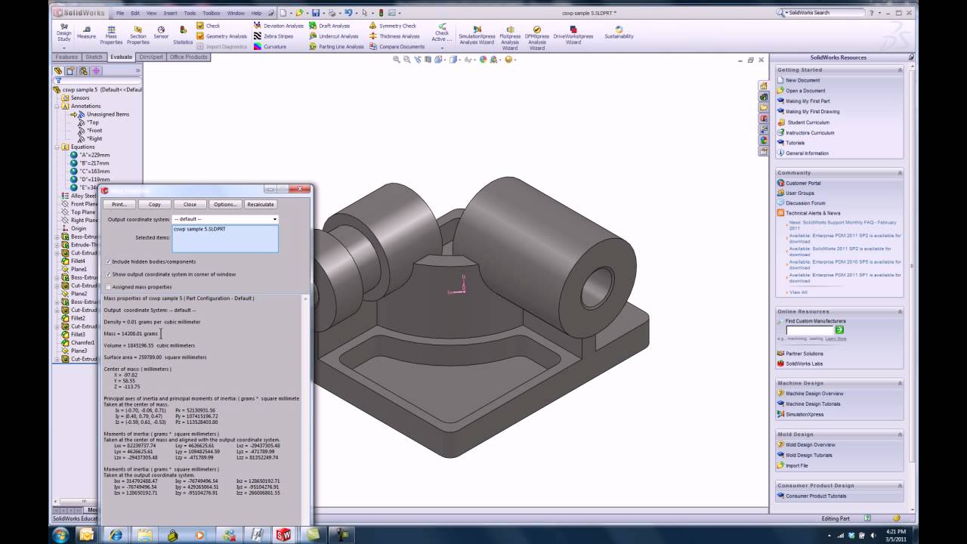The height and width of the screenshot is (544, 967).
Task: Run Draft Analysis
Action: pos(329,26)
